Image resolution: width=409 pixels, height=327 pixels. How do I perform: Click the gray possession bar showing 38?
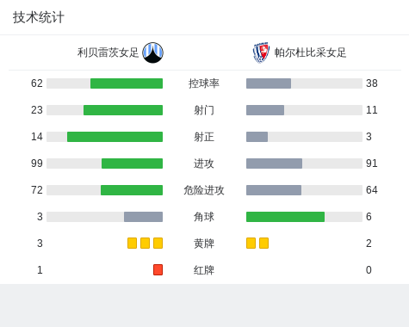[x=269, y=83]
